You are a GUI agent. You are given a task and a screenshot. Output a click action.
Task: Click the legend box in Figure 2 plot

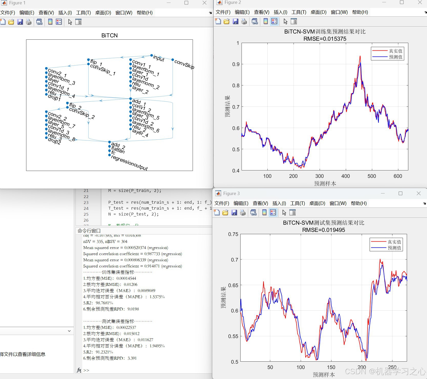[x=387, y=54]
